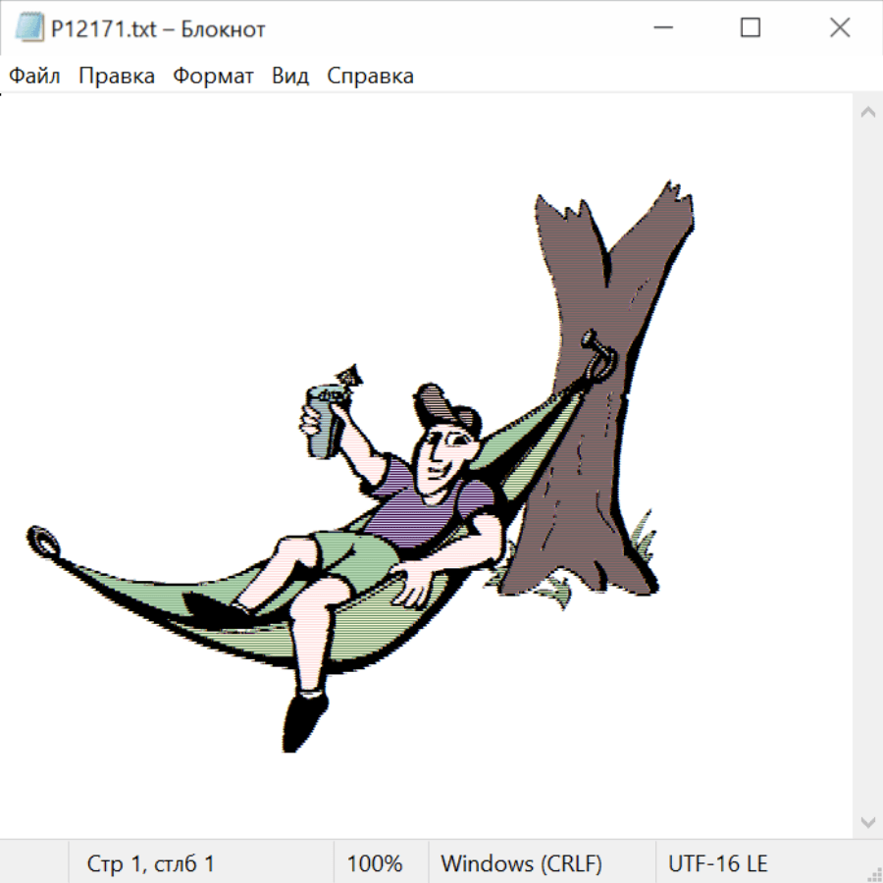Minimize the Блокнот window
This screenshot has height=883, width=883.
pyautogui.click(x=661, y=28)
